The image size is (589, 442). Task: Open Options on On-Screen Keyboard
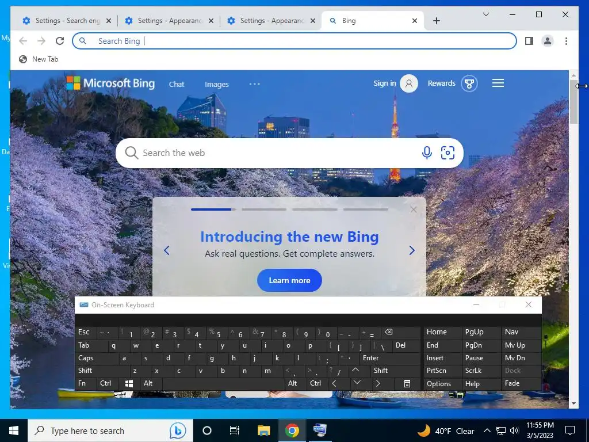(x=442, y=384)
